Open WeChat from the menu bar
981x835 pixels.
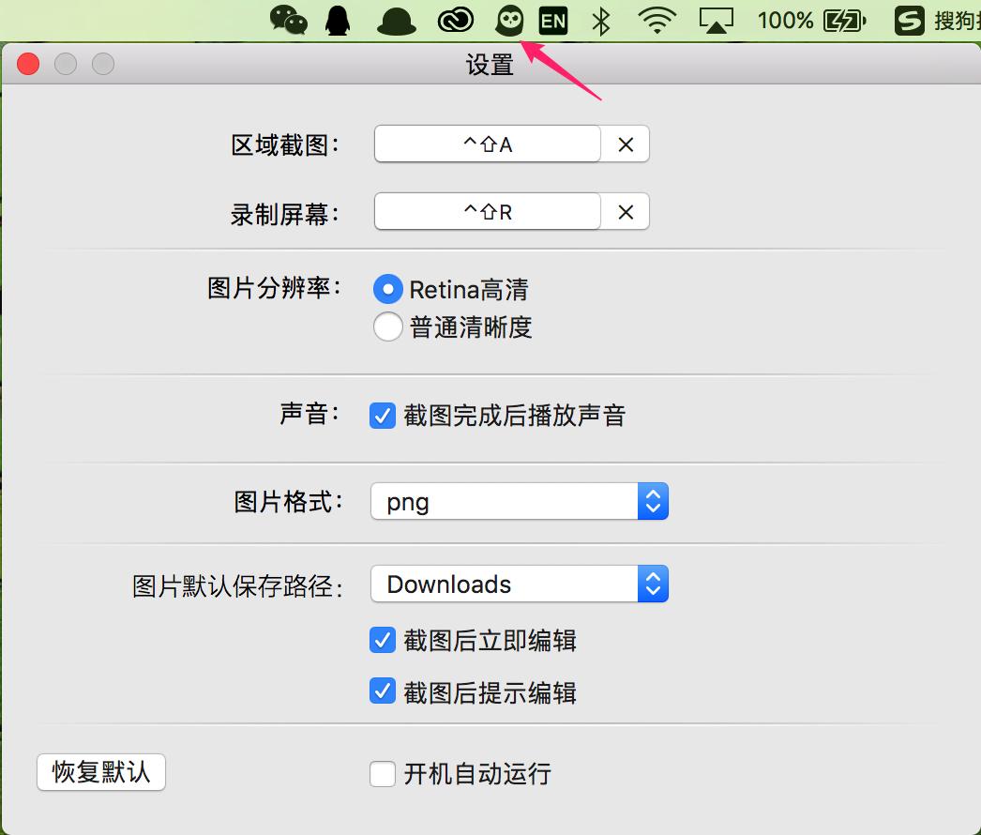coord(288,20)
